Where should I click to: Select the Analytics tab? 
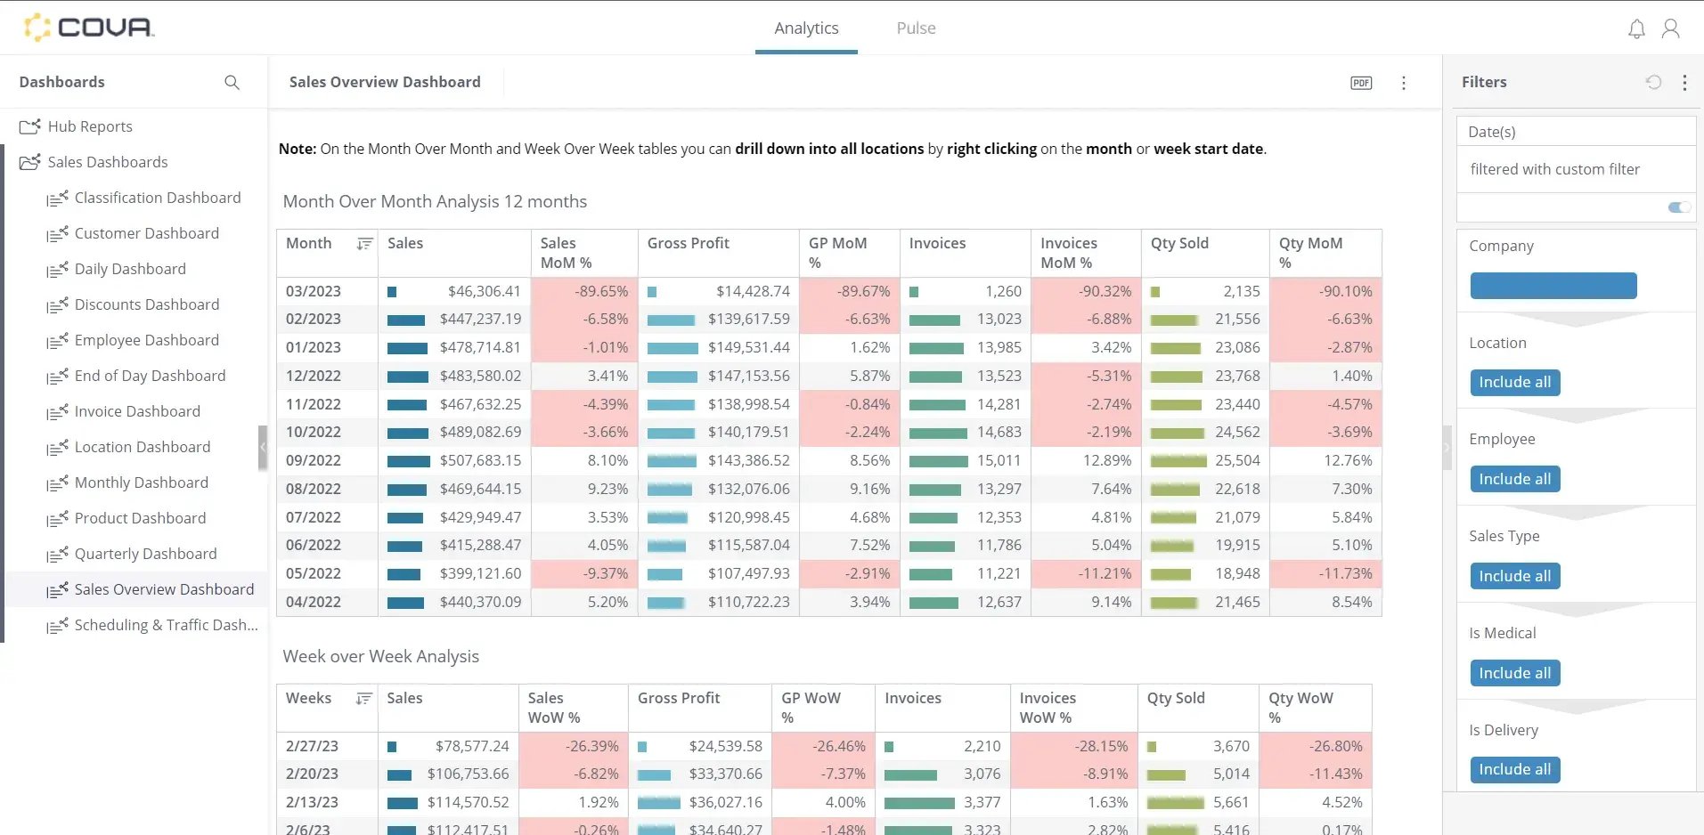click(806, 28)
